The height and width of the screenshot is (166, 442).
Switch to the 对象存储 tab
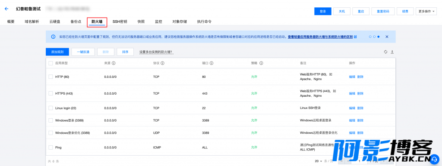pyautogui.click(x=180, y=22)
